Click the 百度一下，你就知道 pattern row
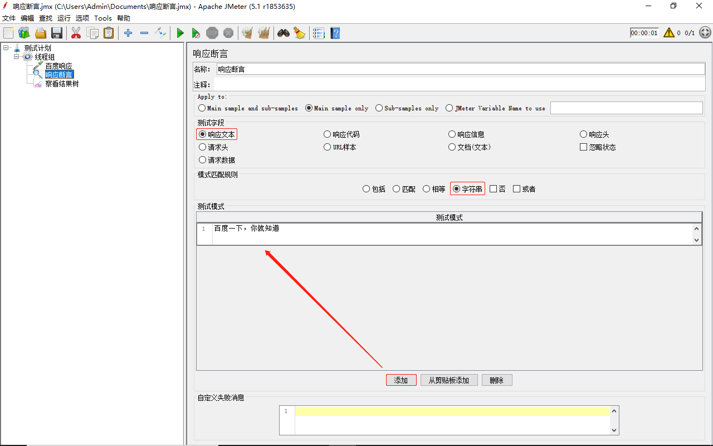Screen dimensions: 713x446 (x=449, y=234)
